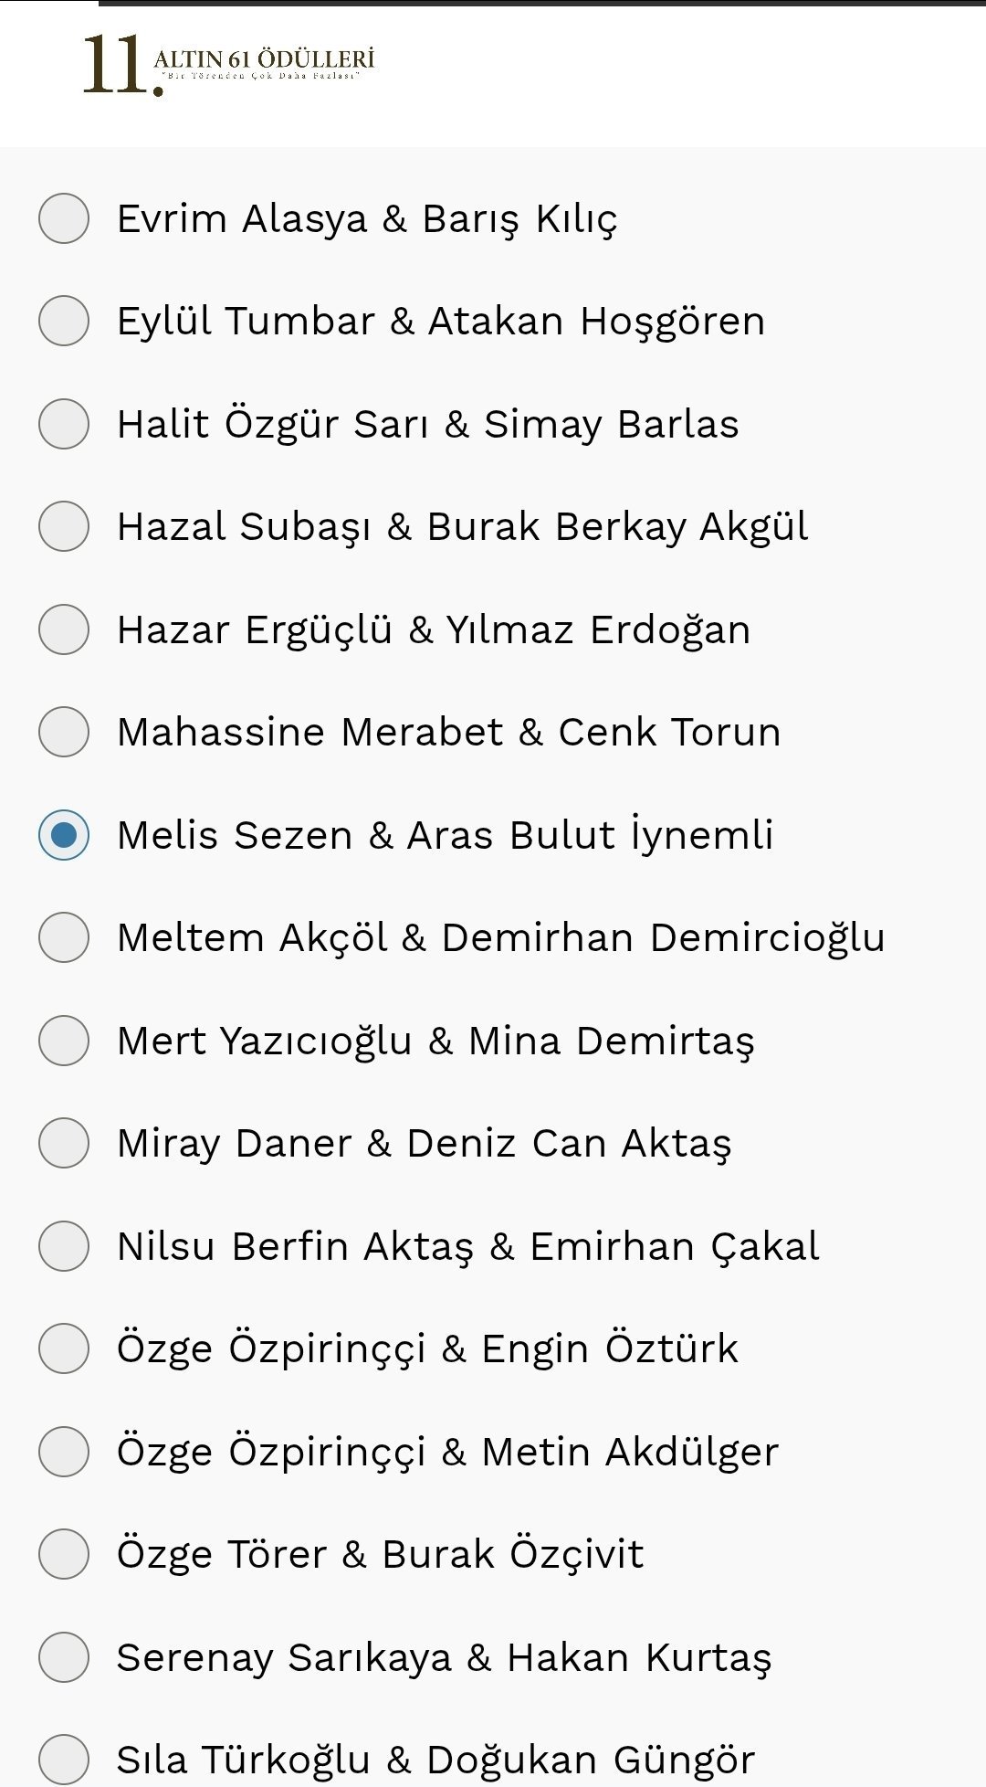Select Meltem Akçöl & Demirhan Demircioğlu
Screen dimensions: 986x1787
click(x=64, y=937)
